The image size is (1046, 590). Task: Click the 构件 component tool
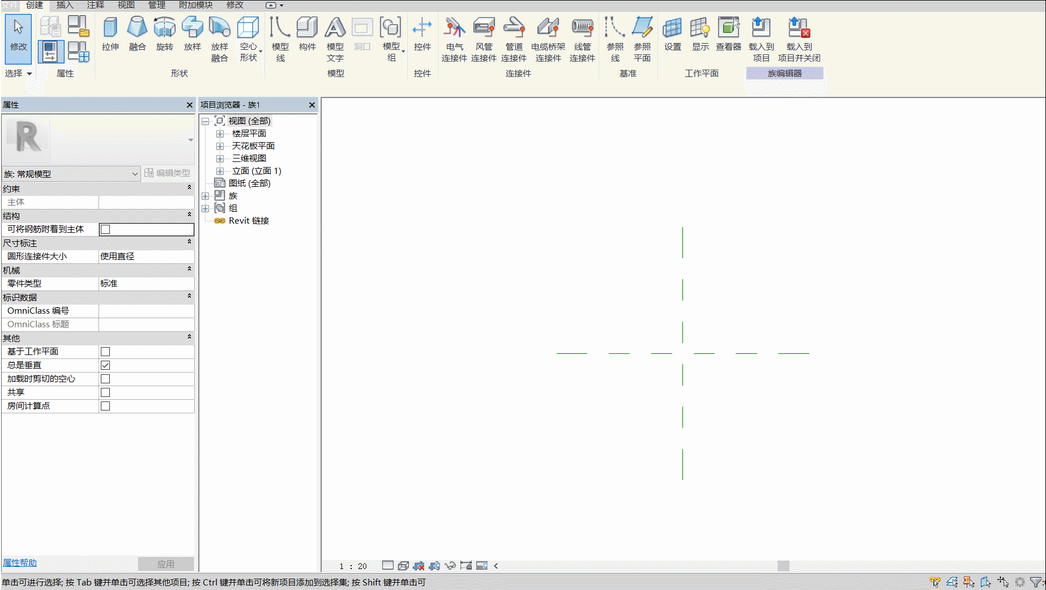308,34
